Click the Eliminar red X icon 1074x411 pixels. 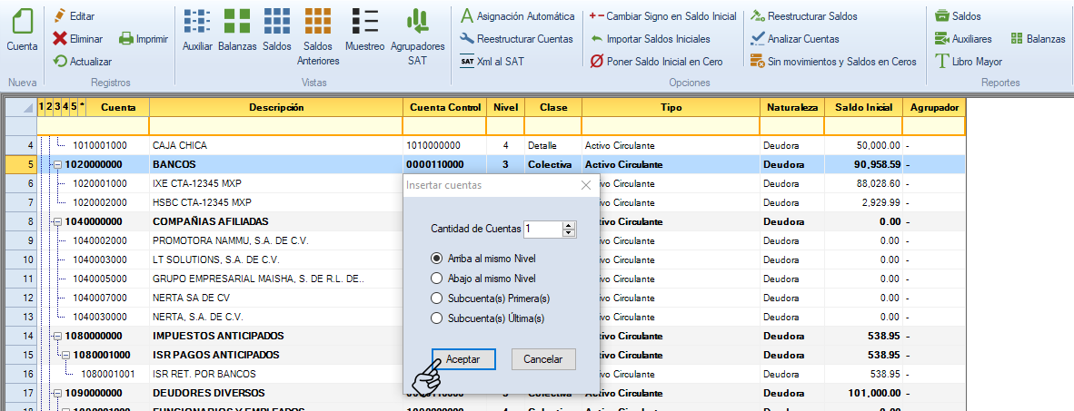coord(60,38)
